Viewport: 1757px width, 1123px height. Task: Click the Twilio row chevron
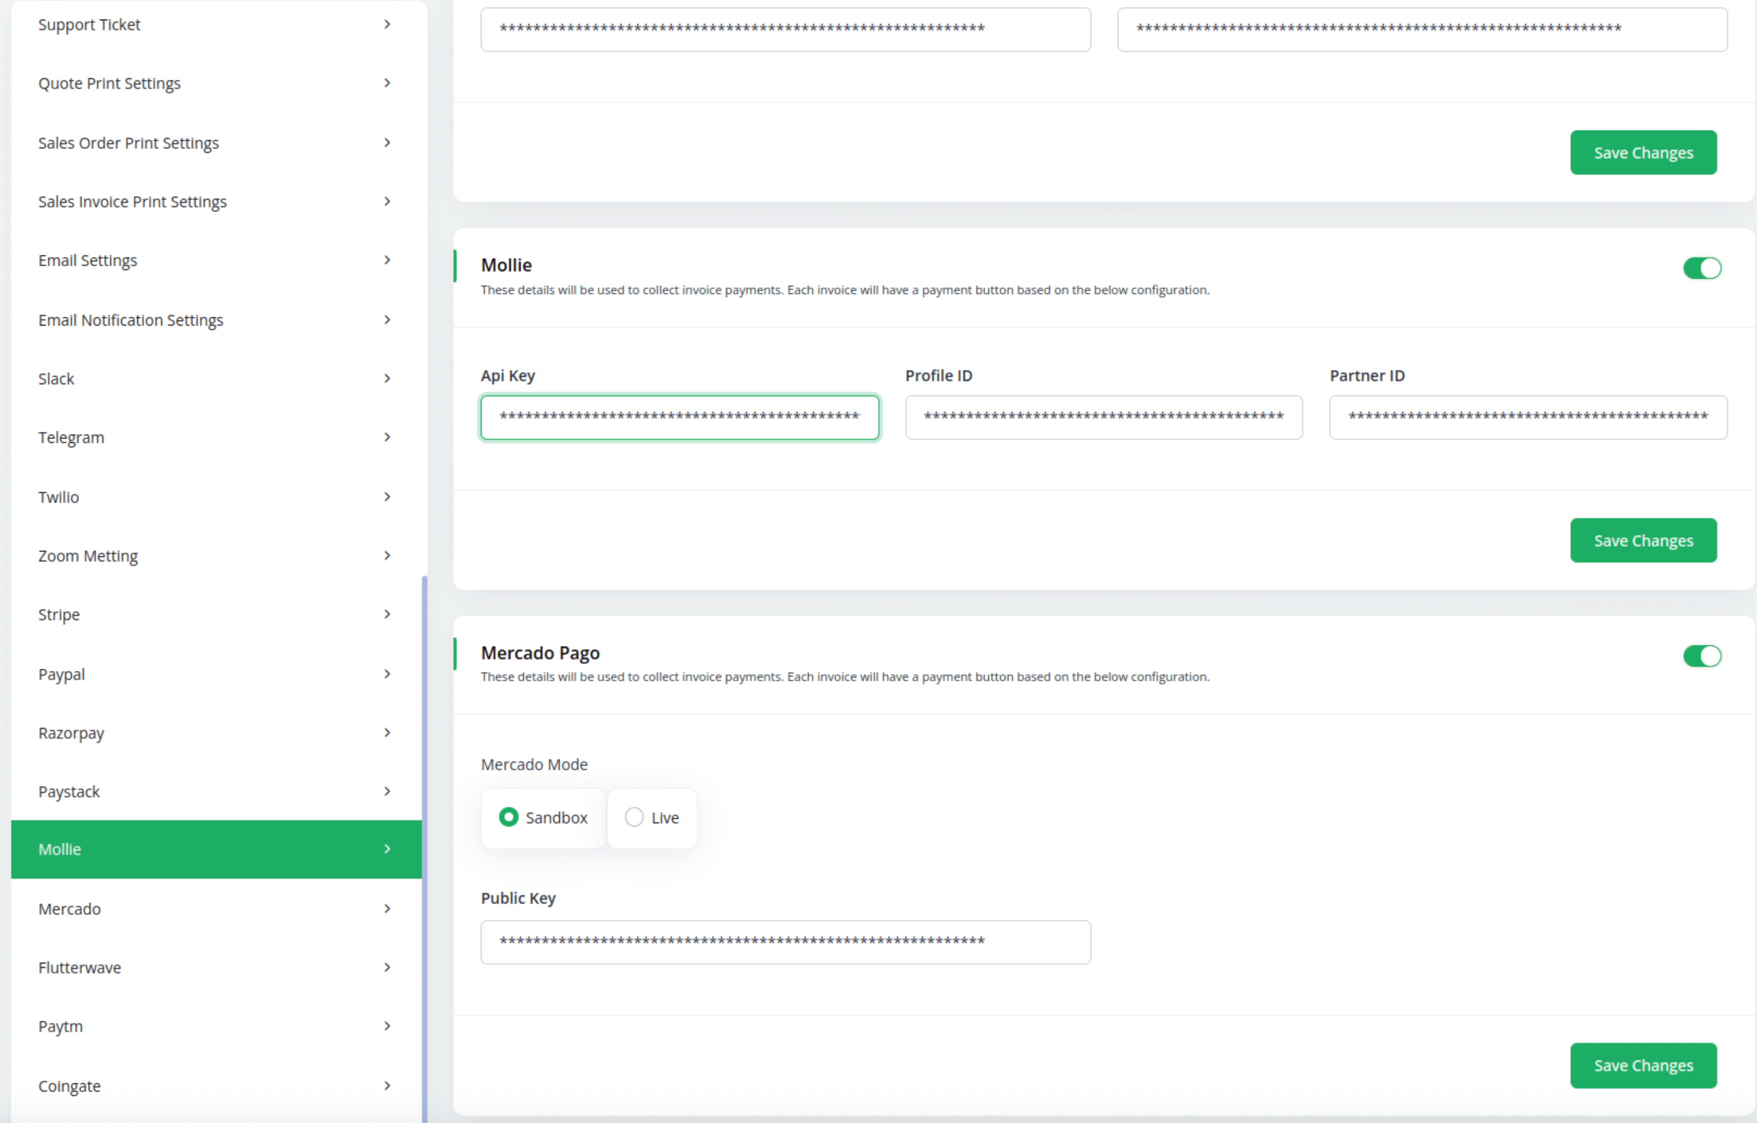[387, 497]
